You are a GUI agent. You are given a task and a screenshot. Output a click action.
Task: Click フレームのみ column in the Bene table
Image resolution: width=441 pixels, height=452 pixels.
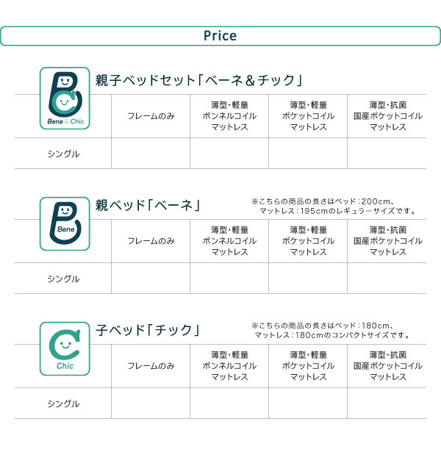(151, 241)
